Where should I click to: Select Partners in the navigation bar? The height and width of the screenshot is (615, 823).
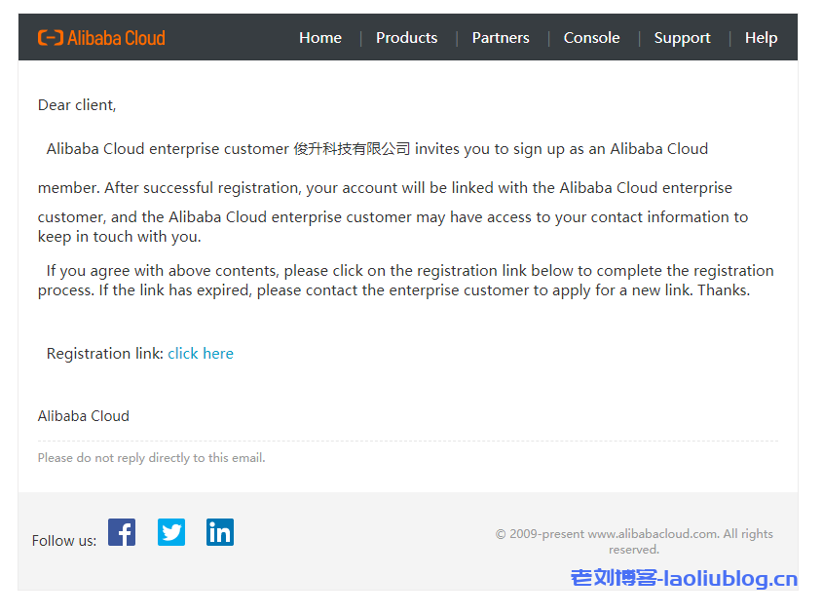(x=501, y=38)
